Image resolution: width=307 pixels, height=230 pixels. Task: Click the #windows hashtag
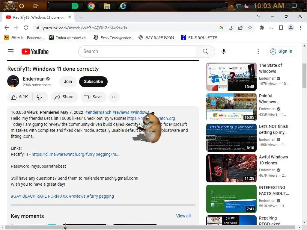(140, 113)
